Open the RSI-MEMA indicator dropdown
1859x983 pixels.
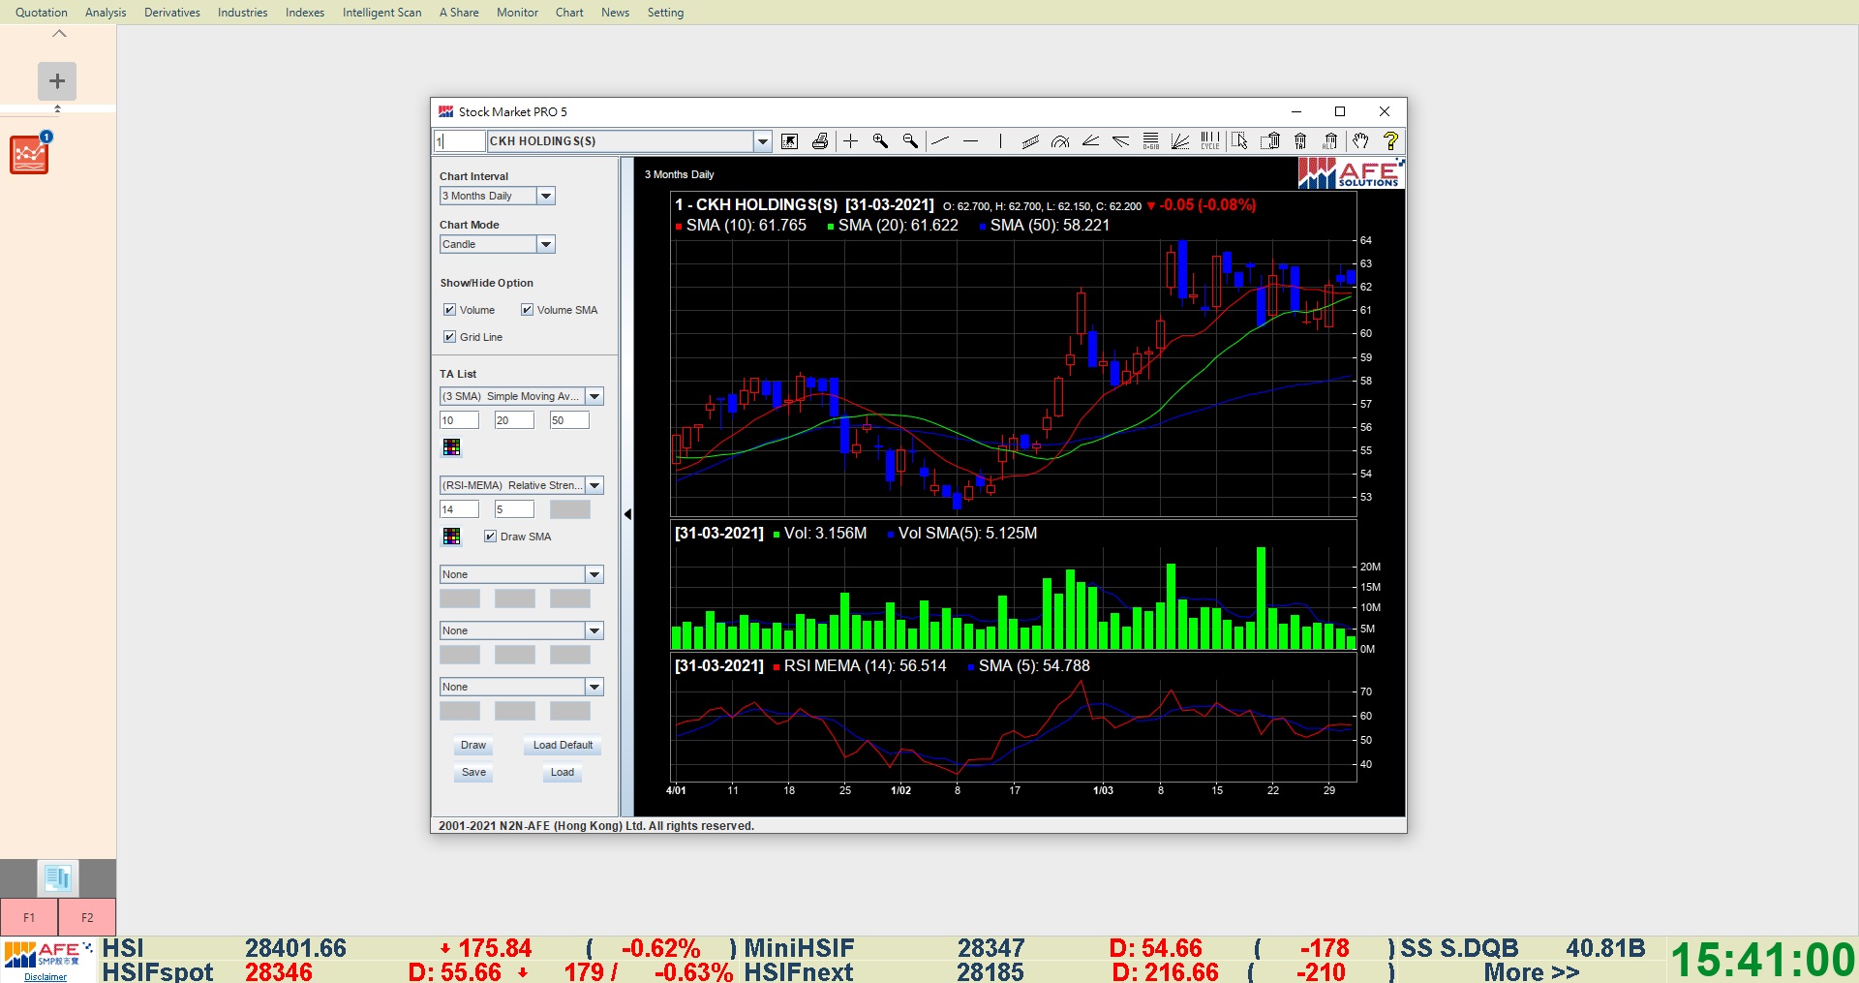click(594, 485)
